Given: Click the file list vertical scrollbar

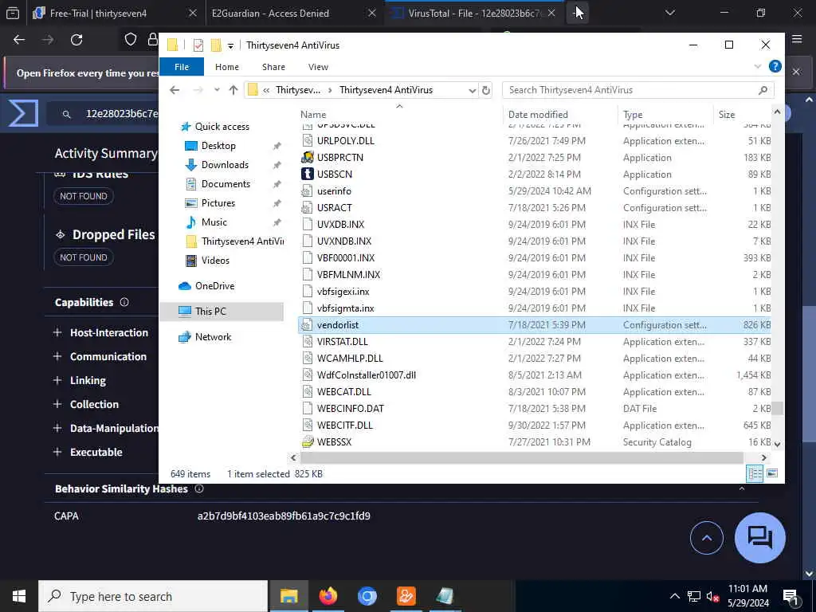Looking at the screenshot, I should tap(777, 407).
